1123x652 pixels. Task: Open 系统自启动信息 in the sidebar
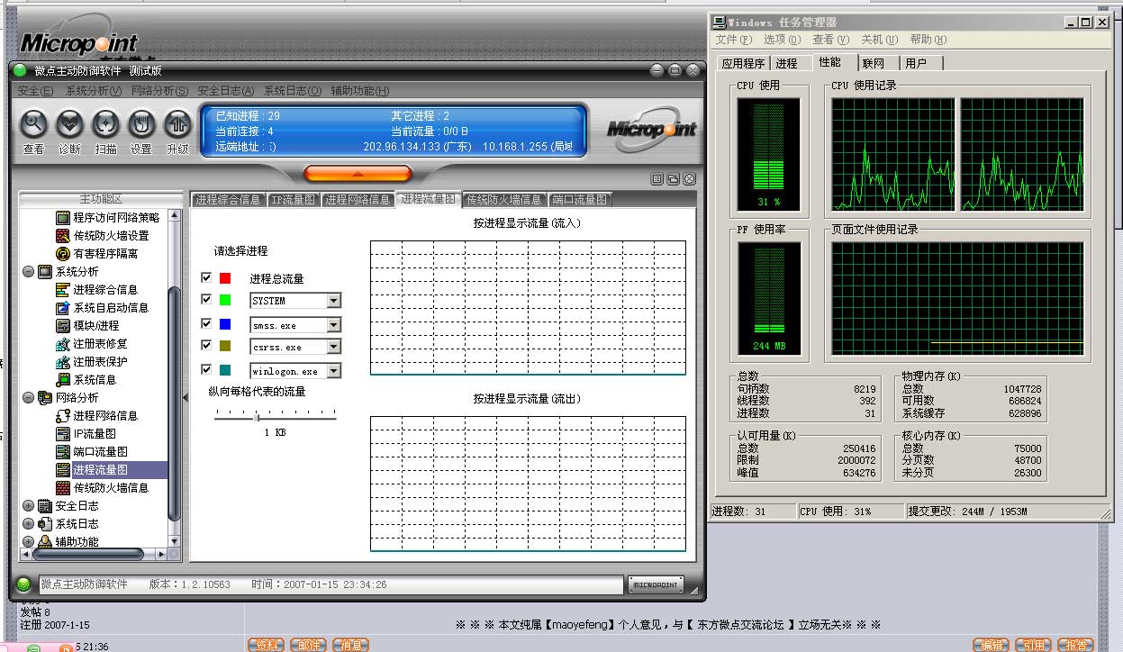(x=111, y=307)
